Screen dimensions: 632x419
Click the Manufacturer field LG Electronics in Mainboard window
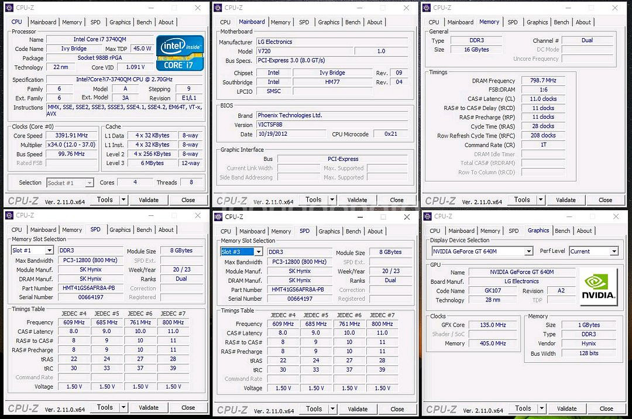[332, 42]
